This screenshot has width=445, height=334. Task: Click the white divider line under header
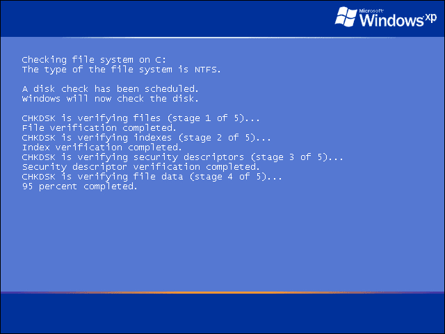pos(222,37)
